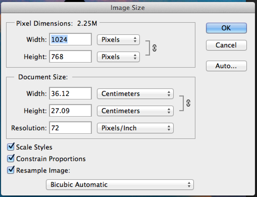Click the document size chain link icon
The height and width of the screenshot is (197, 257).
(188, 103)
